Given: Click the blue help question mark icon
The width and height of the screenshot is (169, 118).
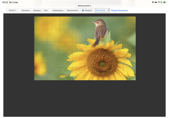Looking at the screenshot, I should [x=83, y=10].
